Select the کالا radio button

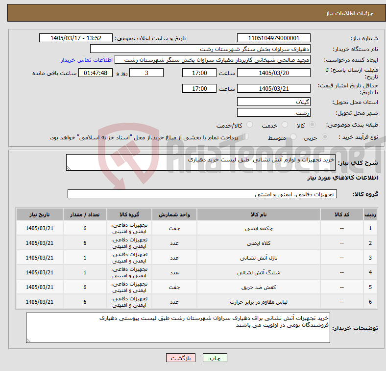point(312,125)
